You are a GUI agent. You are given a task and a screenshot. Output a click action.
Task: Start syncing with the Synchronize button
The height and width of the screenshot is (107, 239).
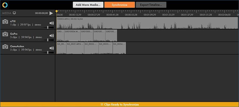point(119,5)
